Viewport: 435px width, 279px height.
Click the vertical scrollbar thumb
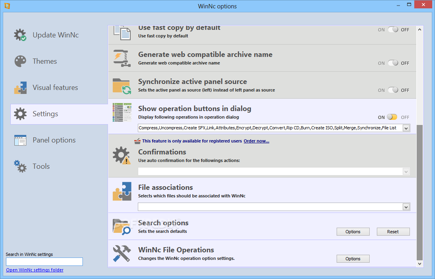pos(420,193)
